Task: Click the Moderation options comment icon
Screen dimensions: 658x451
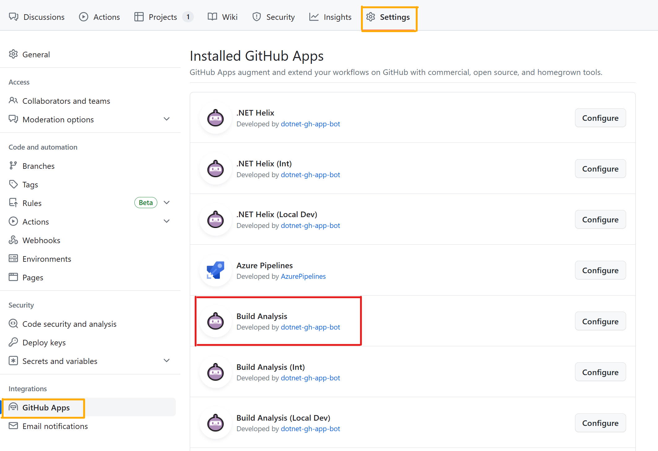Action: click(x=13, y=119)
